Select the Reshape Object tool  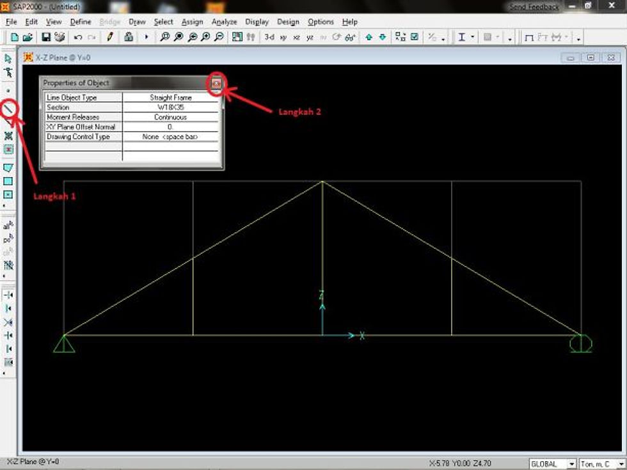[8, 72]
